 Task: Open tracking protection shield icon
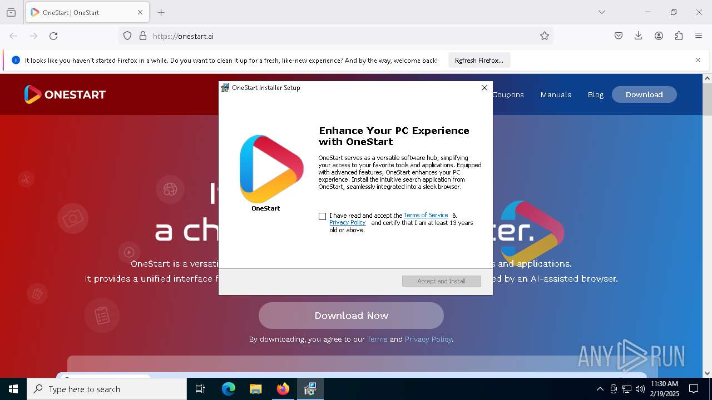(x=127, y=36)
